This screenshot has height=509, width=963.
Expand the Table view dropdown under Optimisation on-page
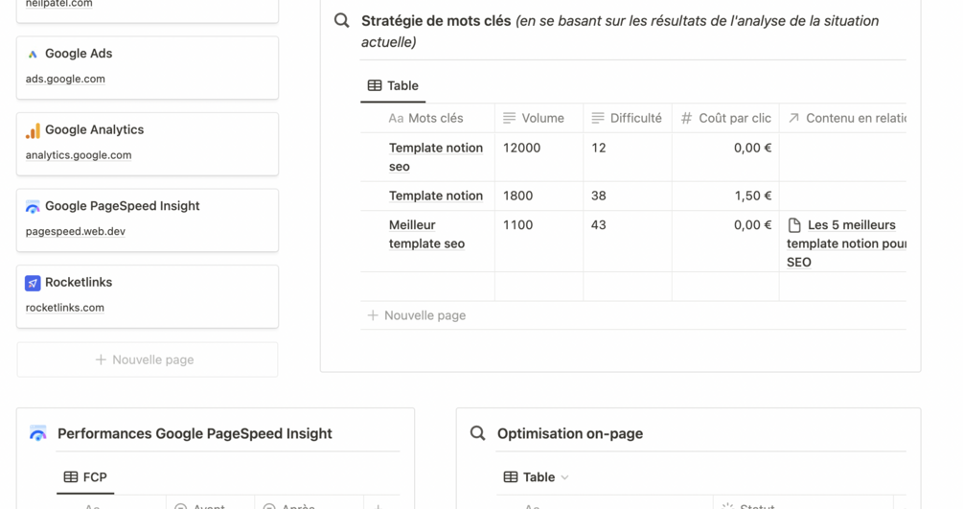click(564, 477)
